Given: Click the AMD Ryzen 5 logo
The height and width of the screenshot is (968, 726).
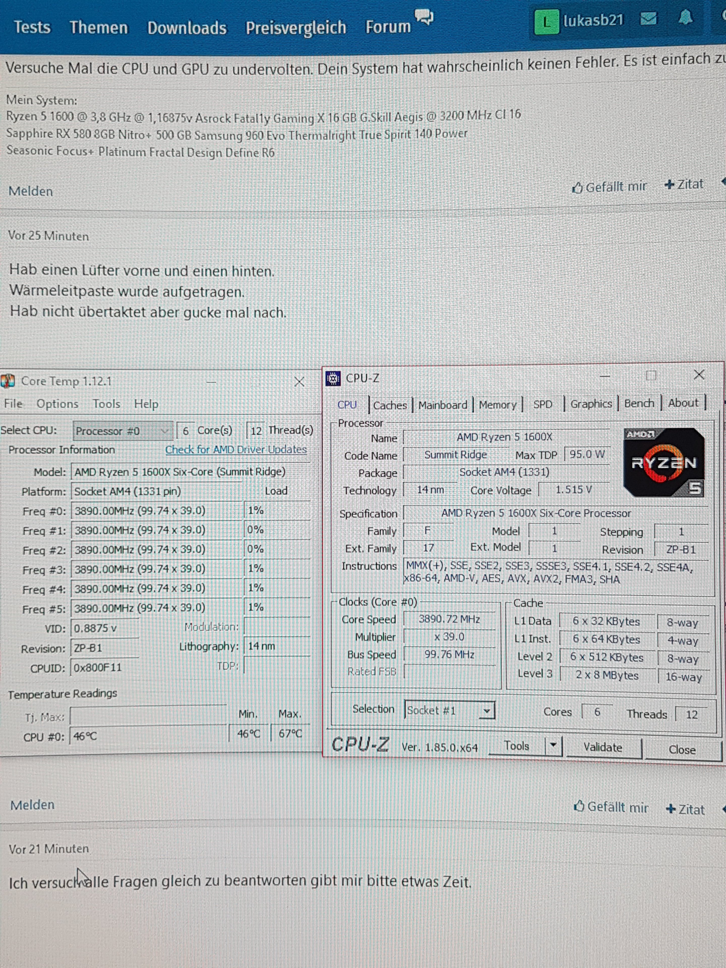Looking at the screenshot, I should [663, 463].
